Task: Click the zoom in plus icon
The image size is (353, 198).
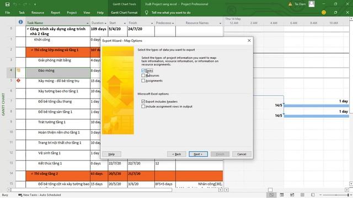Action: coord(351,195)
